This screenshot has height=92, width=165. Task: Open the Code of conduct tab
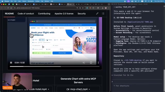[x=26, y=14]
